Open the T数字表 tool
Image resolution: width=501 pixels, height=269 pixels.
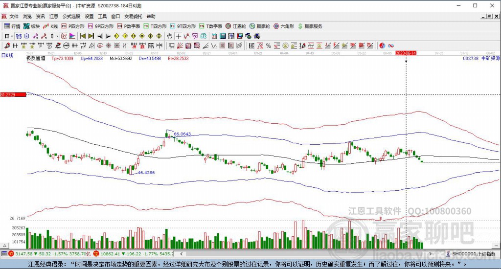pos(210,26)
